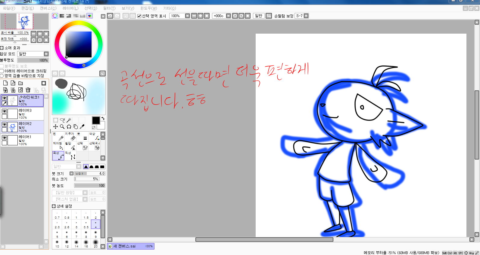Switch to the 새 캔버스.sai document tab

click(131, 246)
